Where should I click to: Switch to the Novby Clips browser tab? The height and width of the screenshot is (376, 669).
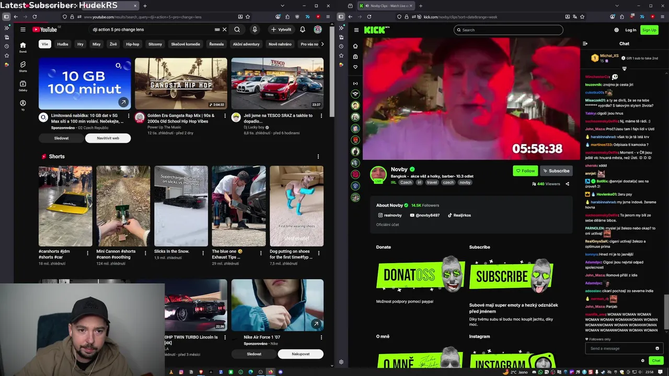click(x=387, y=6)
